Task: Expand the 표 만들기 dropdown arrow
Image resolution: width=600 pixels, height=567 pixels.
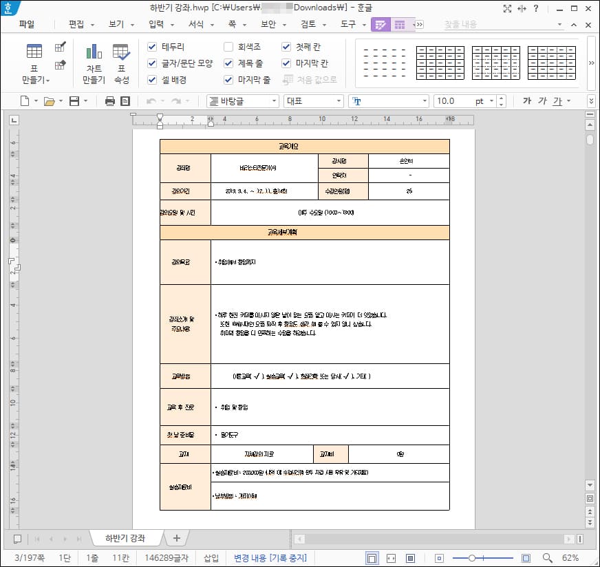Action: 48,81
